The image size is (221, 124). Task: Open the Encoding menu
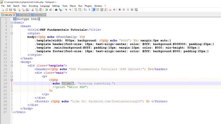point(33,6)
